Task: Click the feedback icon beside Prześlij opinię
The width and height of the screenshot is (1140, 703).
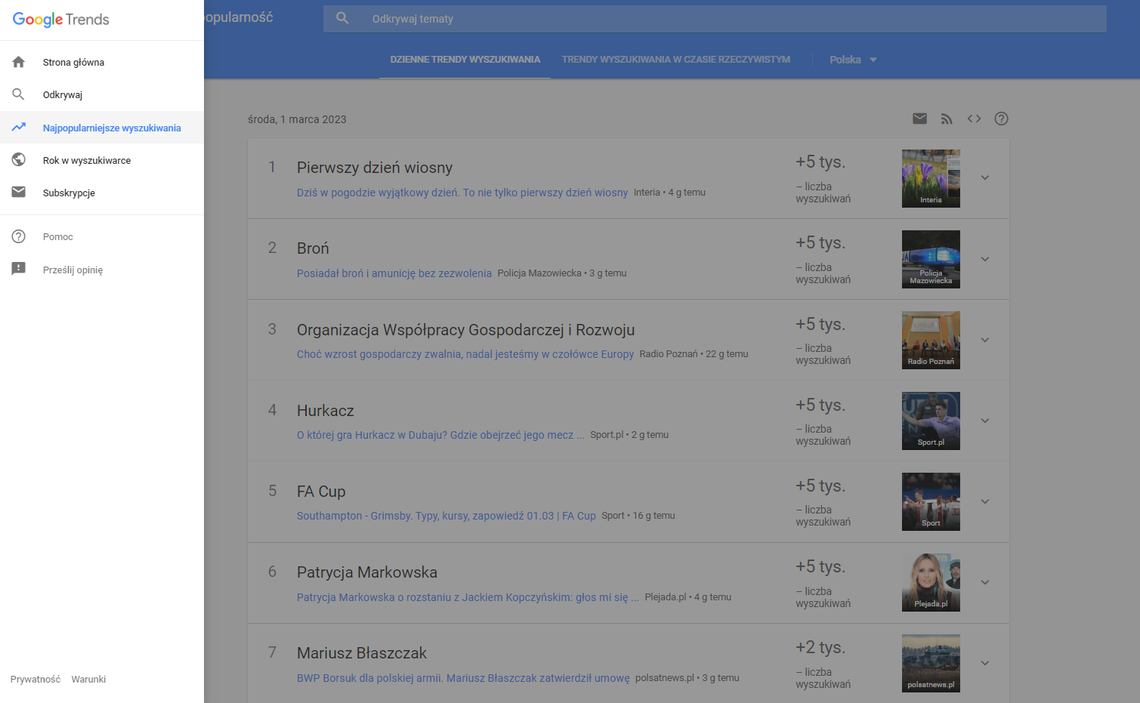Action: [19, 269]
